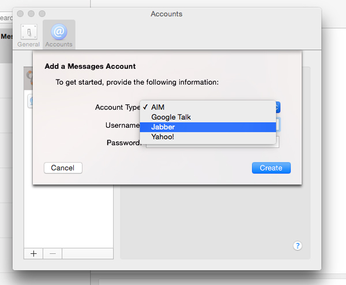Remove account with the minus button
Screen dimensions: 346x285
point(52,254)
